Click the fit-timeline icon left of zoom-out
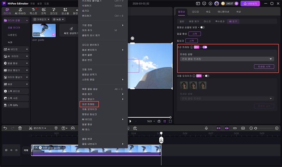 click(243, 128)
